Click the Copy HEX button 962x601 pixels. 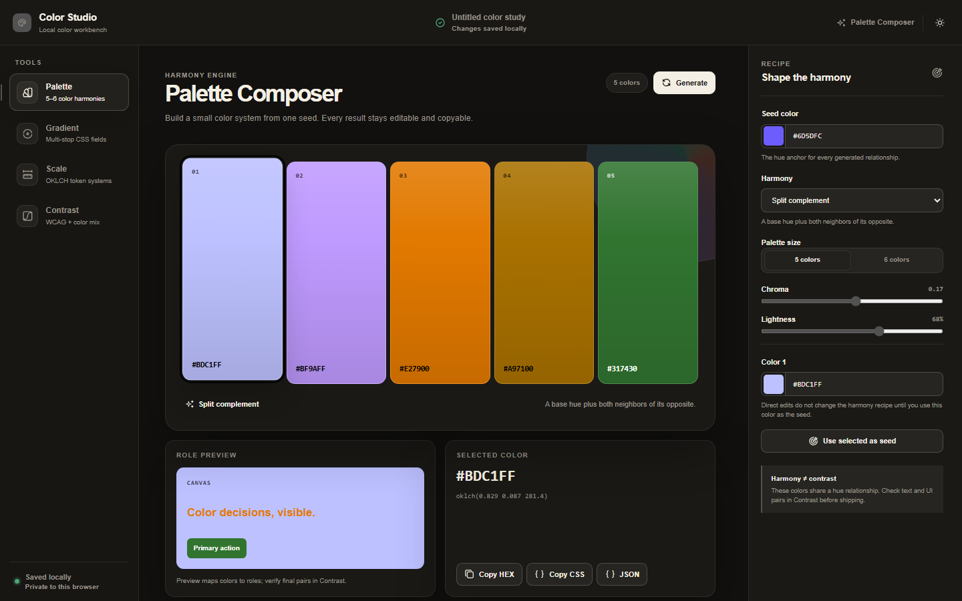489,574
